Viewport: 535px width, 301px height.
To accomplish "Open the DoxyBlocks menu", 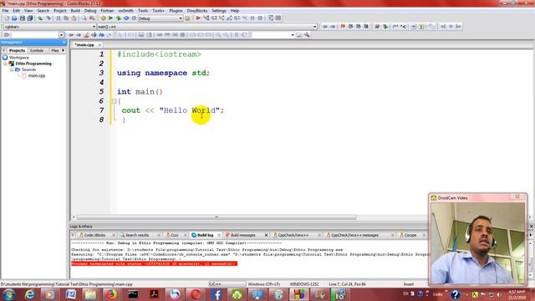I will point(197,11).
